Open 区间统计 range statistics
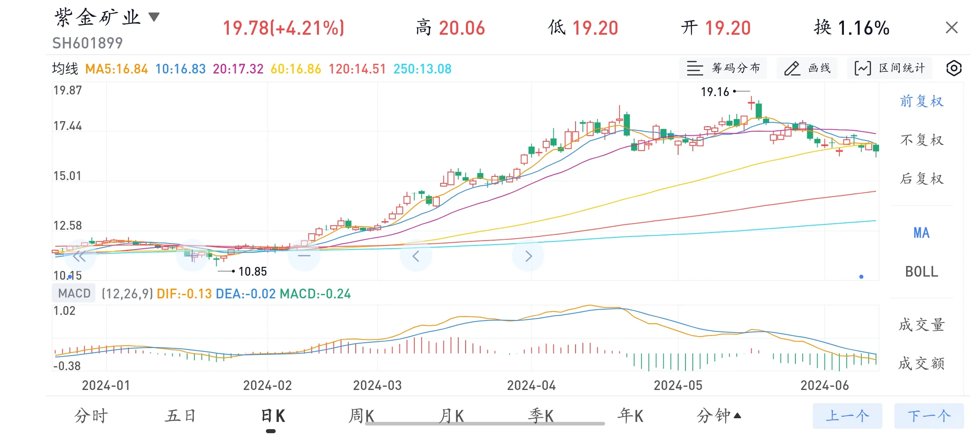 coord(890,68)
